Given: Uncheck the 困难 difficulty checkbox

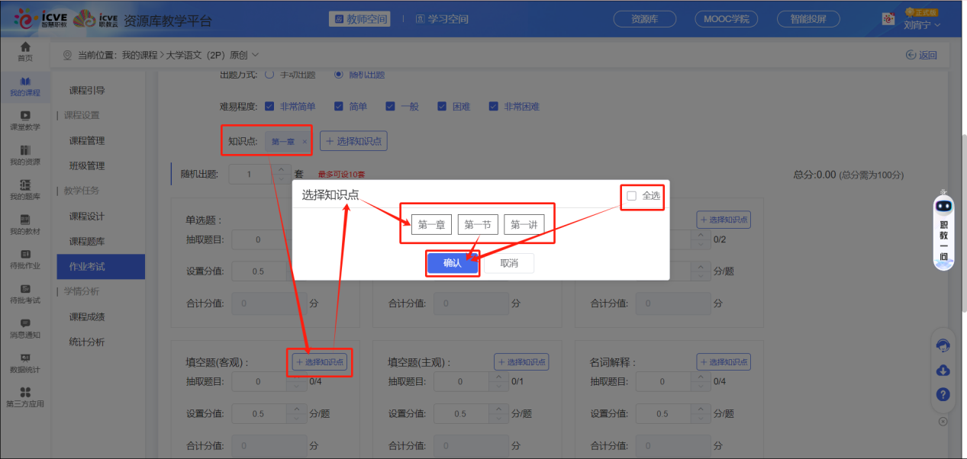Looking at the screenshot, I should (x=441, y=107).
